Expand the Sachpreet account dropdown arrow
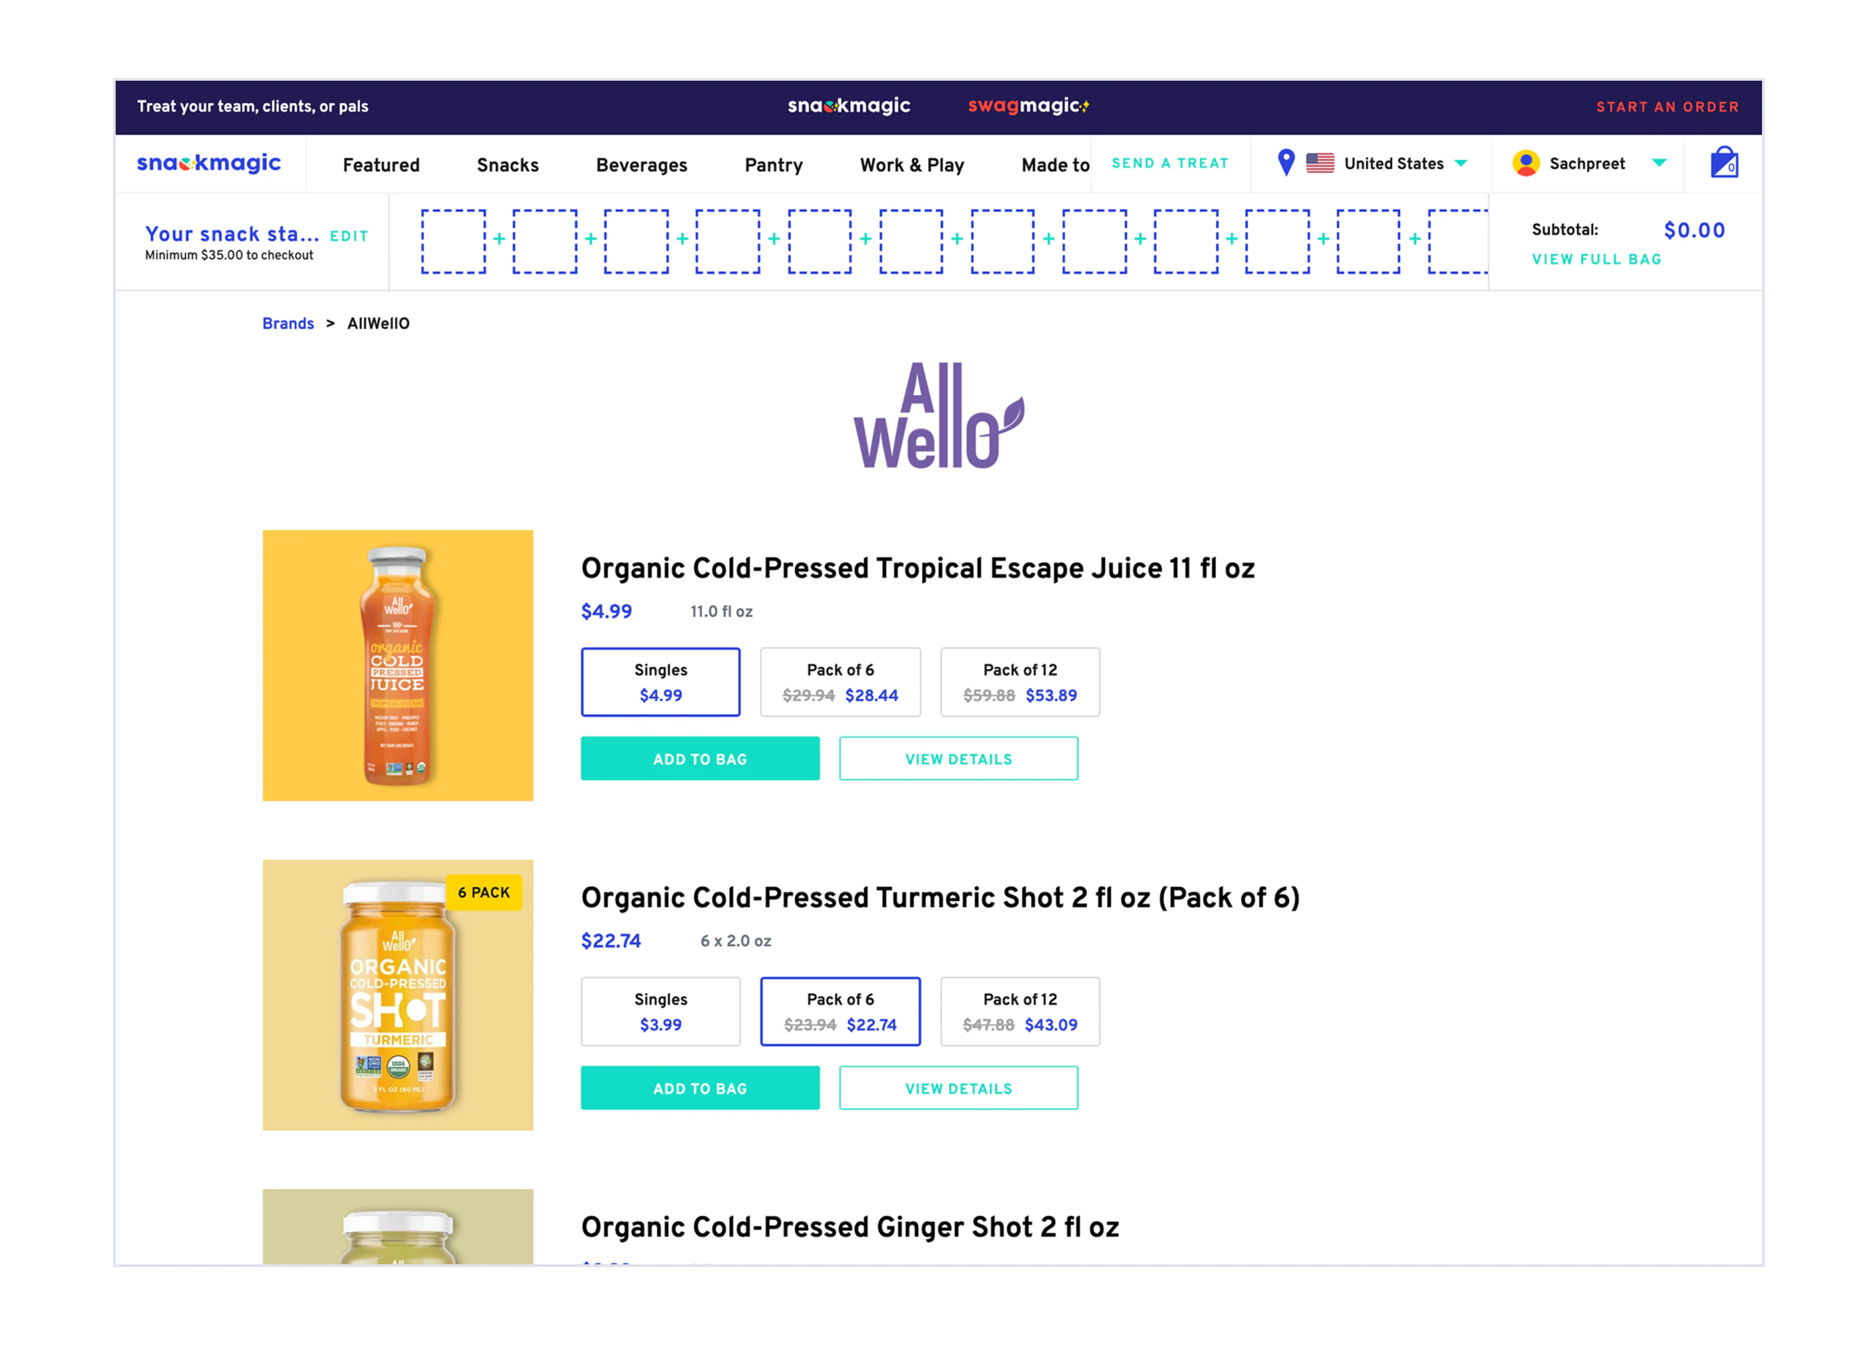 click(x=1658, y=163)
